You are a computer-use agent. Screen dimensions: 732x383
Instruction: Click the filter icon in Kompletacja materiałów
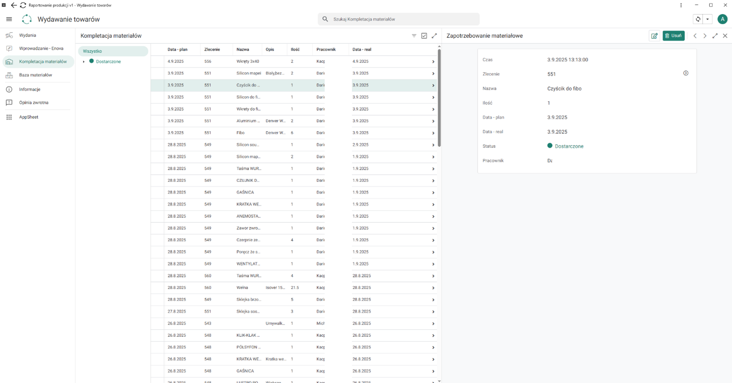pos(414,36)
